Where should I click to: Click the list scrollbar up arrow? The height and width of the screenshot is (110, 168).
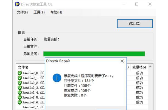[150, 67]
